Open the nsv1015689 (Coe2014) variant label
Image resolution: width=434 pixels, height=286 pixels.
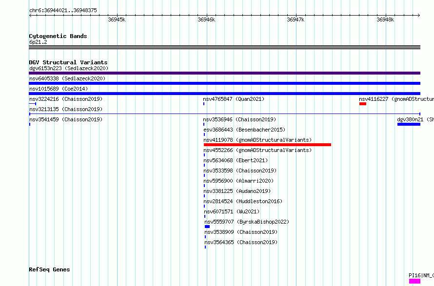coord(59,89)
